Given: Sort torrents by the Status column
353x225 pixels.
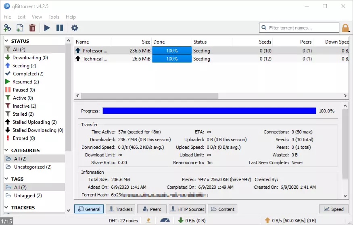Looking at the screenshot, I should coord(212,42).
